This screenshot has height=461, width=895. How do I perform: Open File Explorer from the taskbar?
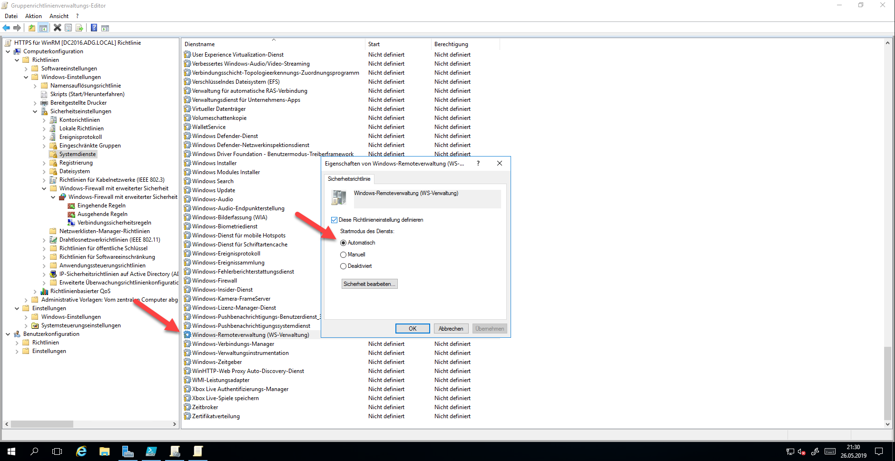coord(105,451)
